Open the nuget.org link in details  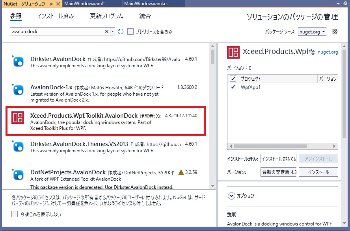tap(328, 52)
